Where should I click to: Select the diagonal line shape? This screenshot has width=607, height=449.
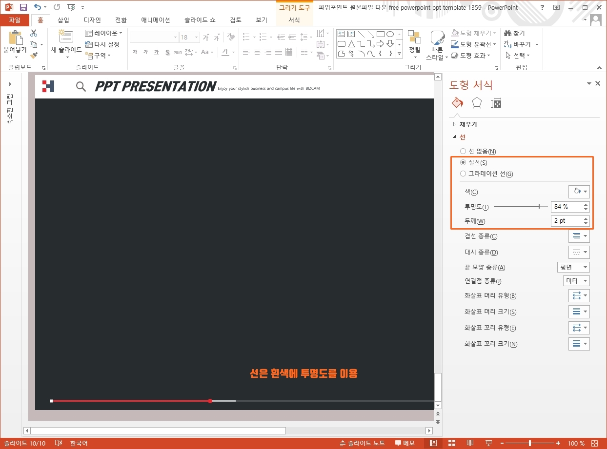361,34
